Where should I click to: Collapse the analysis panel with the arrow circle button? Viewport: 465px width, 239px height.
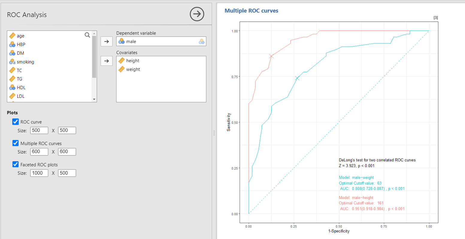coord(197,14)
